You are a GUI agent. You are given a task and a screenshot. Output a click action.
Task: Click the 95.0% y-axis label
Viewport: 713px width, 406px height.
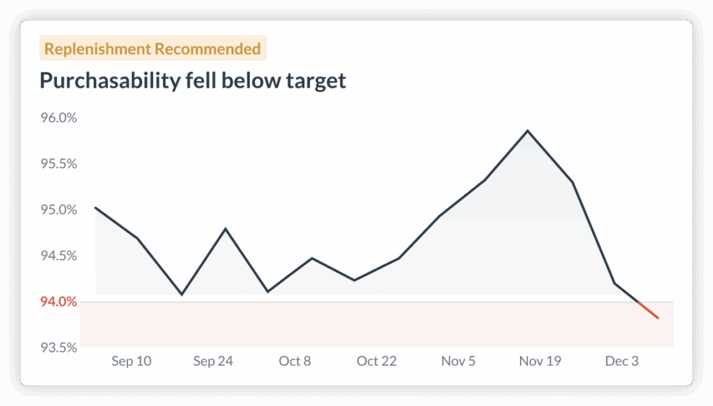[x=58, y=210]
